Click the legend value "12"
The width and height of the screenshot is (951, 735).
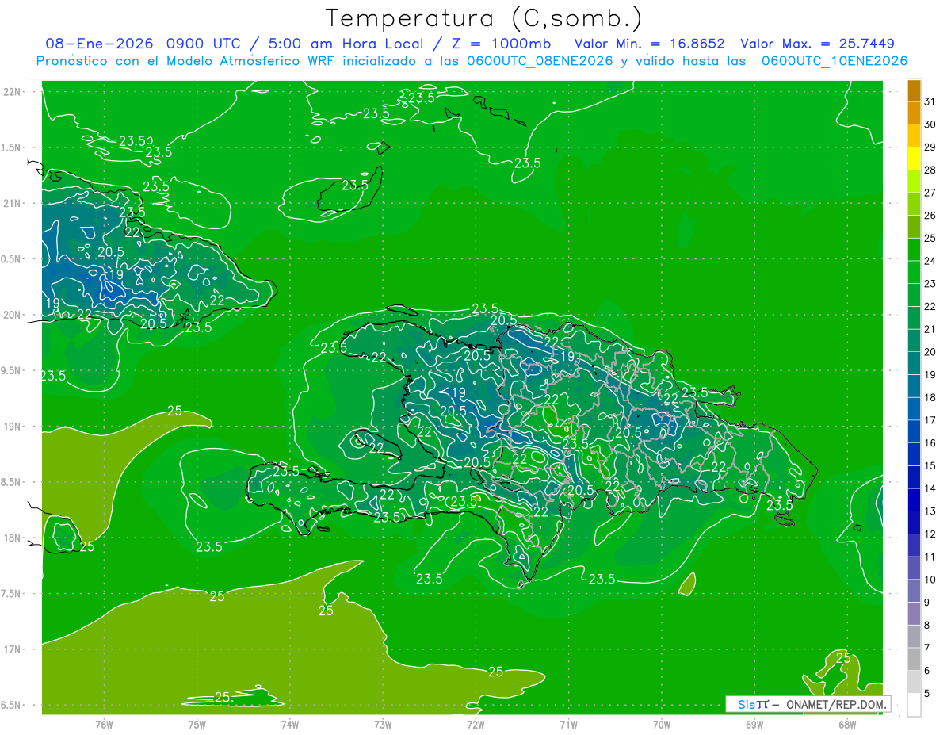930,534
